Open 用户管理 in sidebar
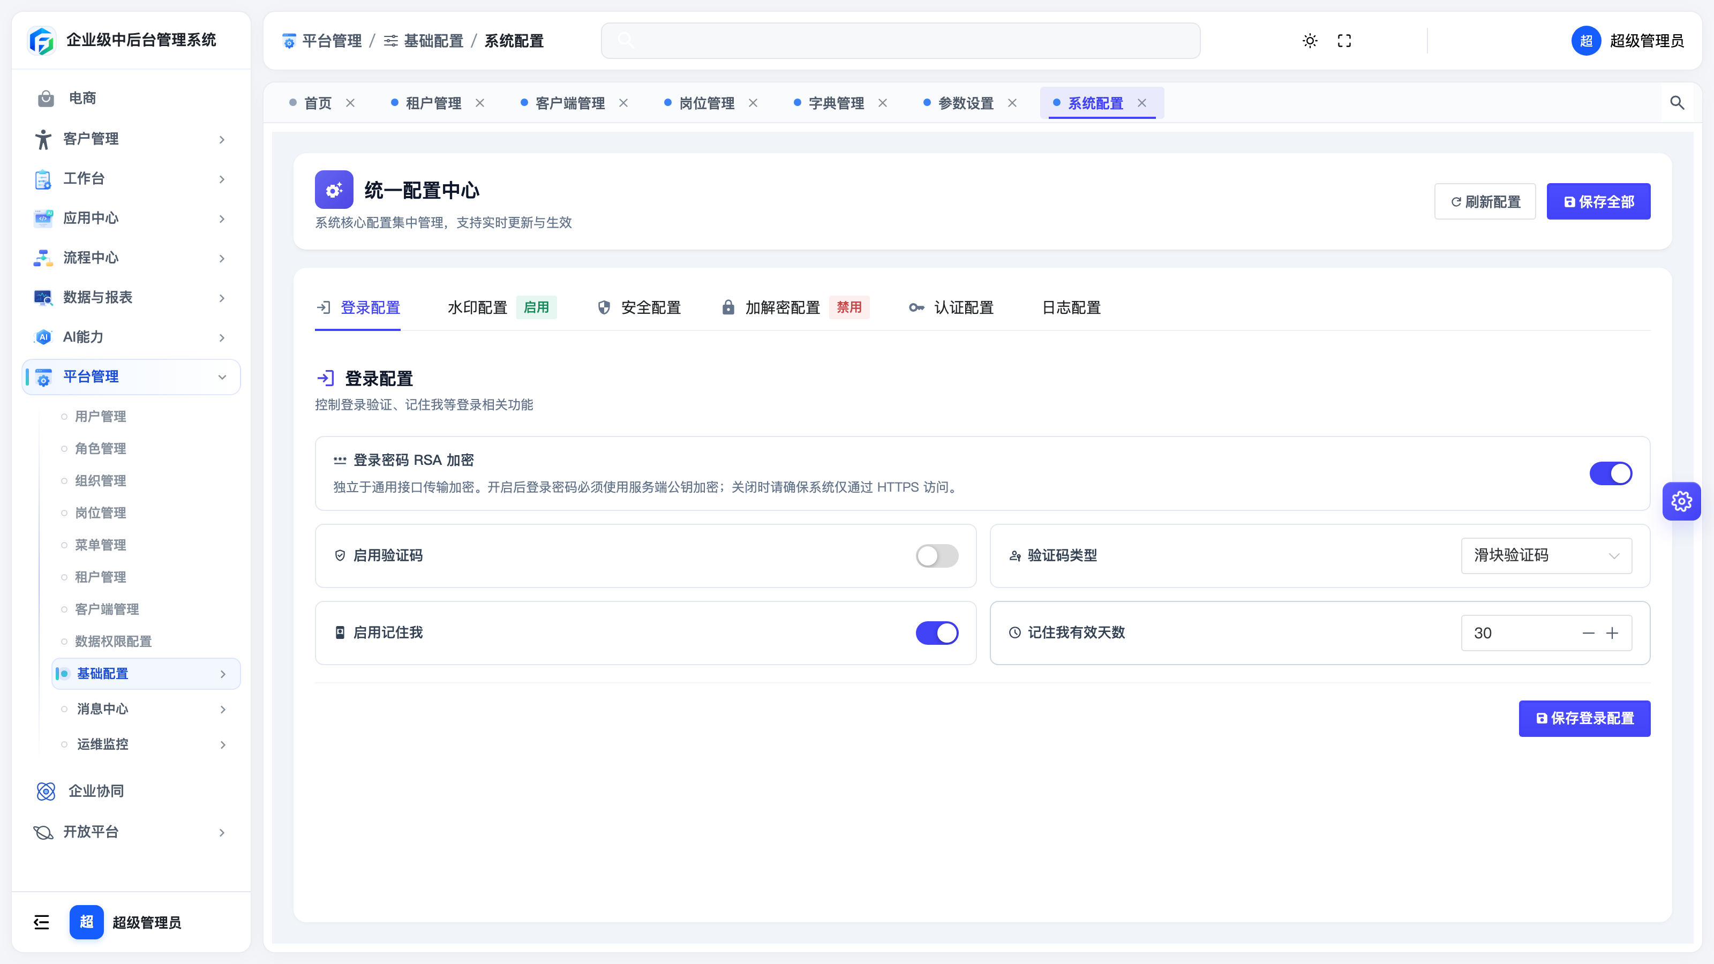The width and height of the screenshot is (1714, 964). [100, 417]
